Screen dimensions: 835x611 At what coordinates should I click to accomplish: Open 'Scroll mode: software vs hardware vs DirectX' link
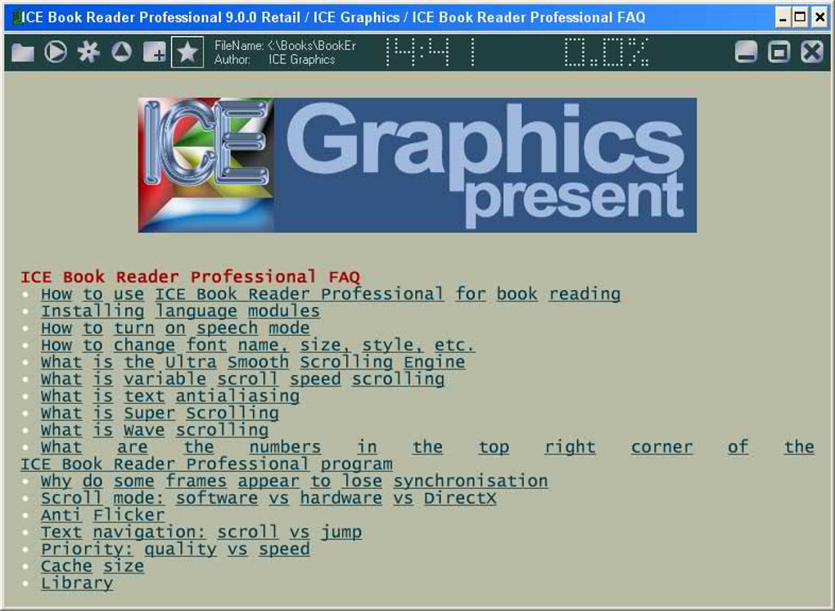269,499
